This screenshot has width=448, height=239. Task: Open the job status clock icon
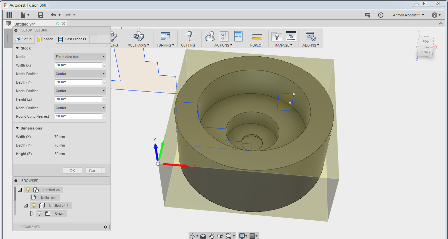pos(380,15)
